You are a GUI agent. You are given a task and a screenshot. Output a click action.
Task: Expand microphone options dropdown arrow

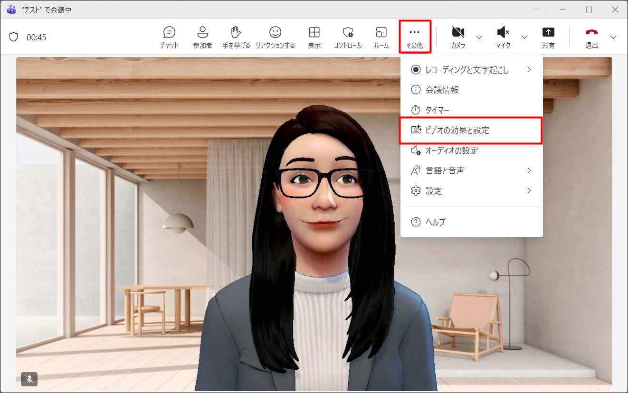[x=524, y=37]
